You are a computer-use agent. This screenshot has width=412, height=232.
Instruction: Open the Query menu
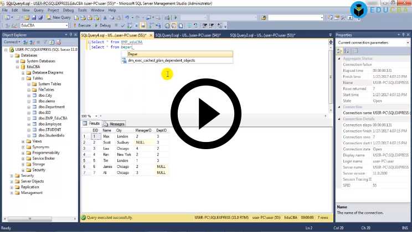tap(38, 10)
